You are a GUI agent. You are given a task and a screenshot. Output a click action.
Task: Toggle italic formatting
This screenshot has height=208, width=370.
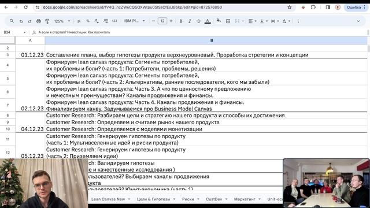pyautogui.click(x=190, y=21)
